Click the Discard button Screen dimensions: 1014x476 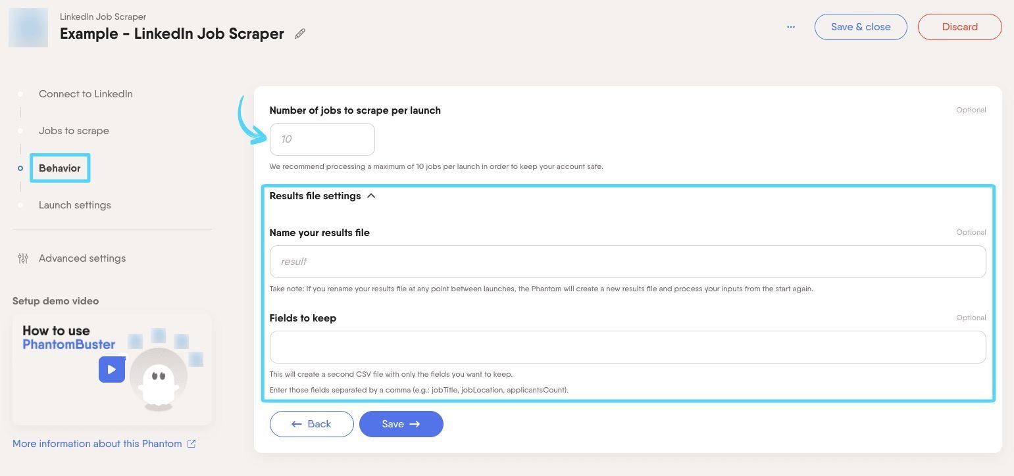(x=959, y=27)
